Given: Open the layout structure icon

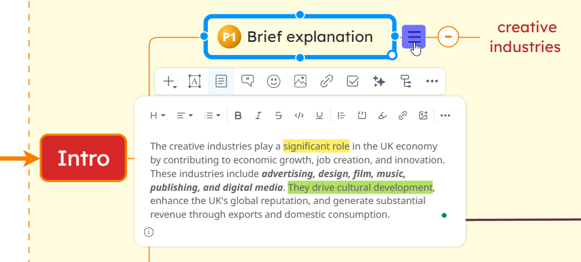Looking at the screenshot, I should (406, 81).
